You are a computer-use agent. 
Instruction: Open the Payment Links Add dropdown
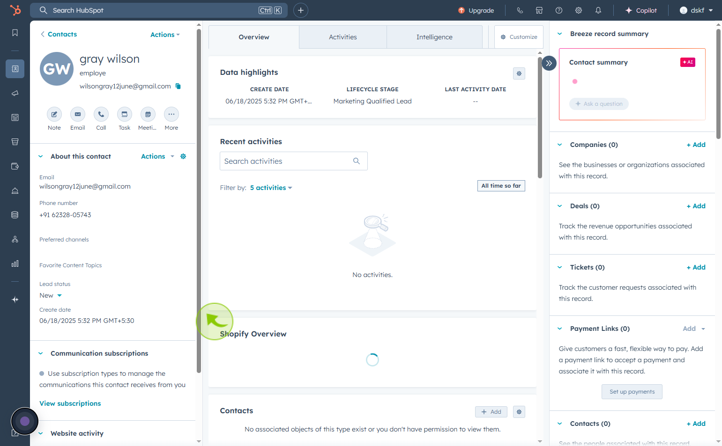point(694,329)
